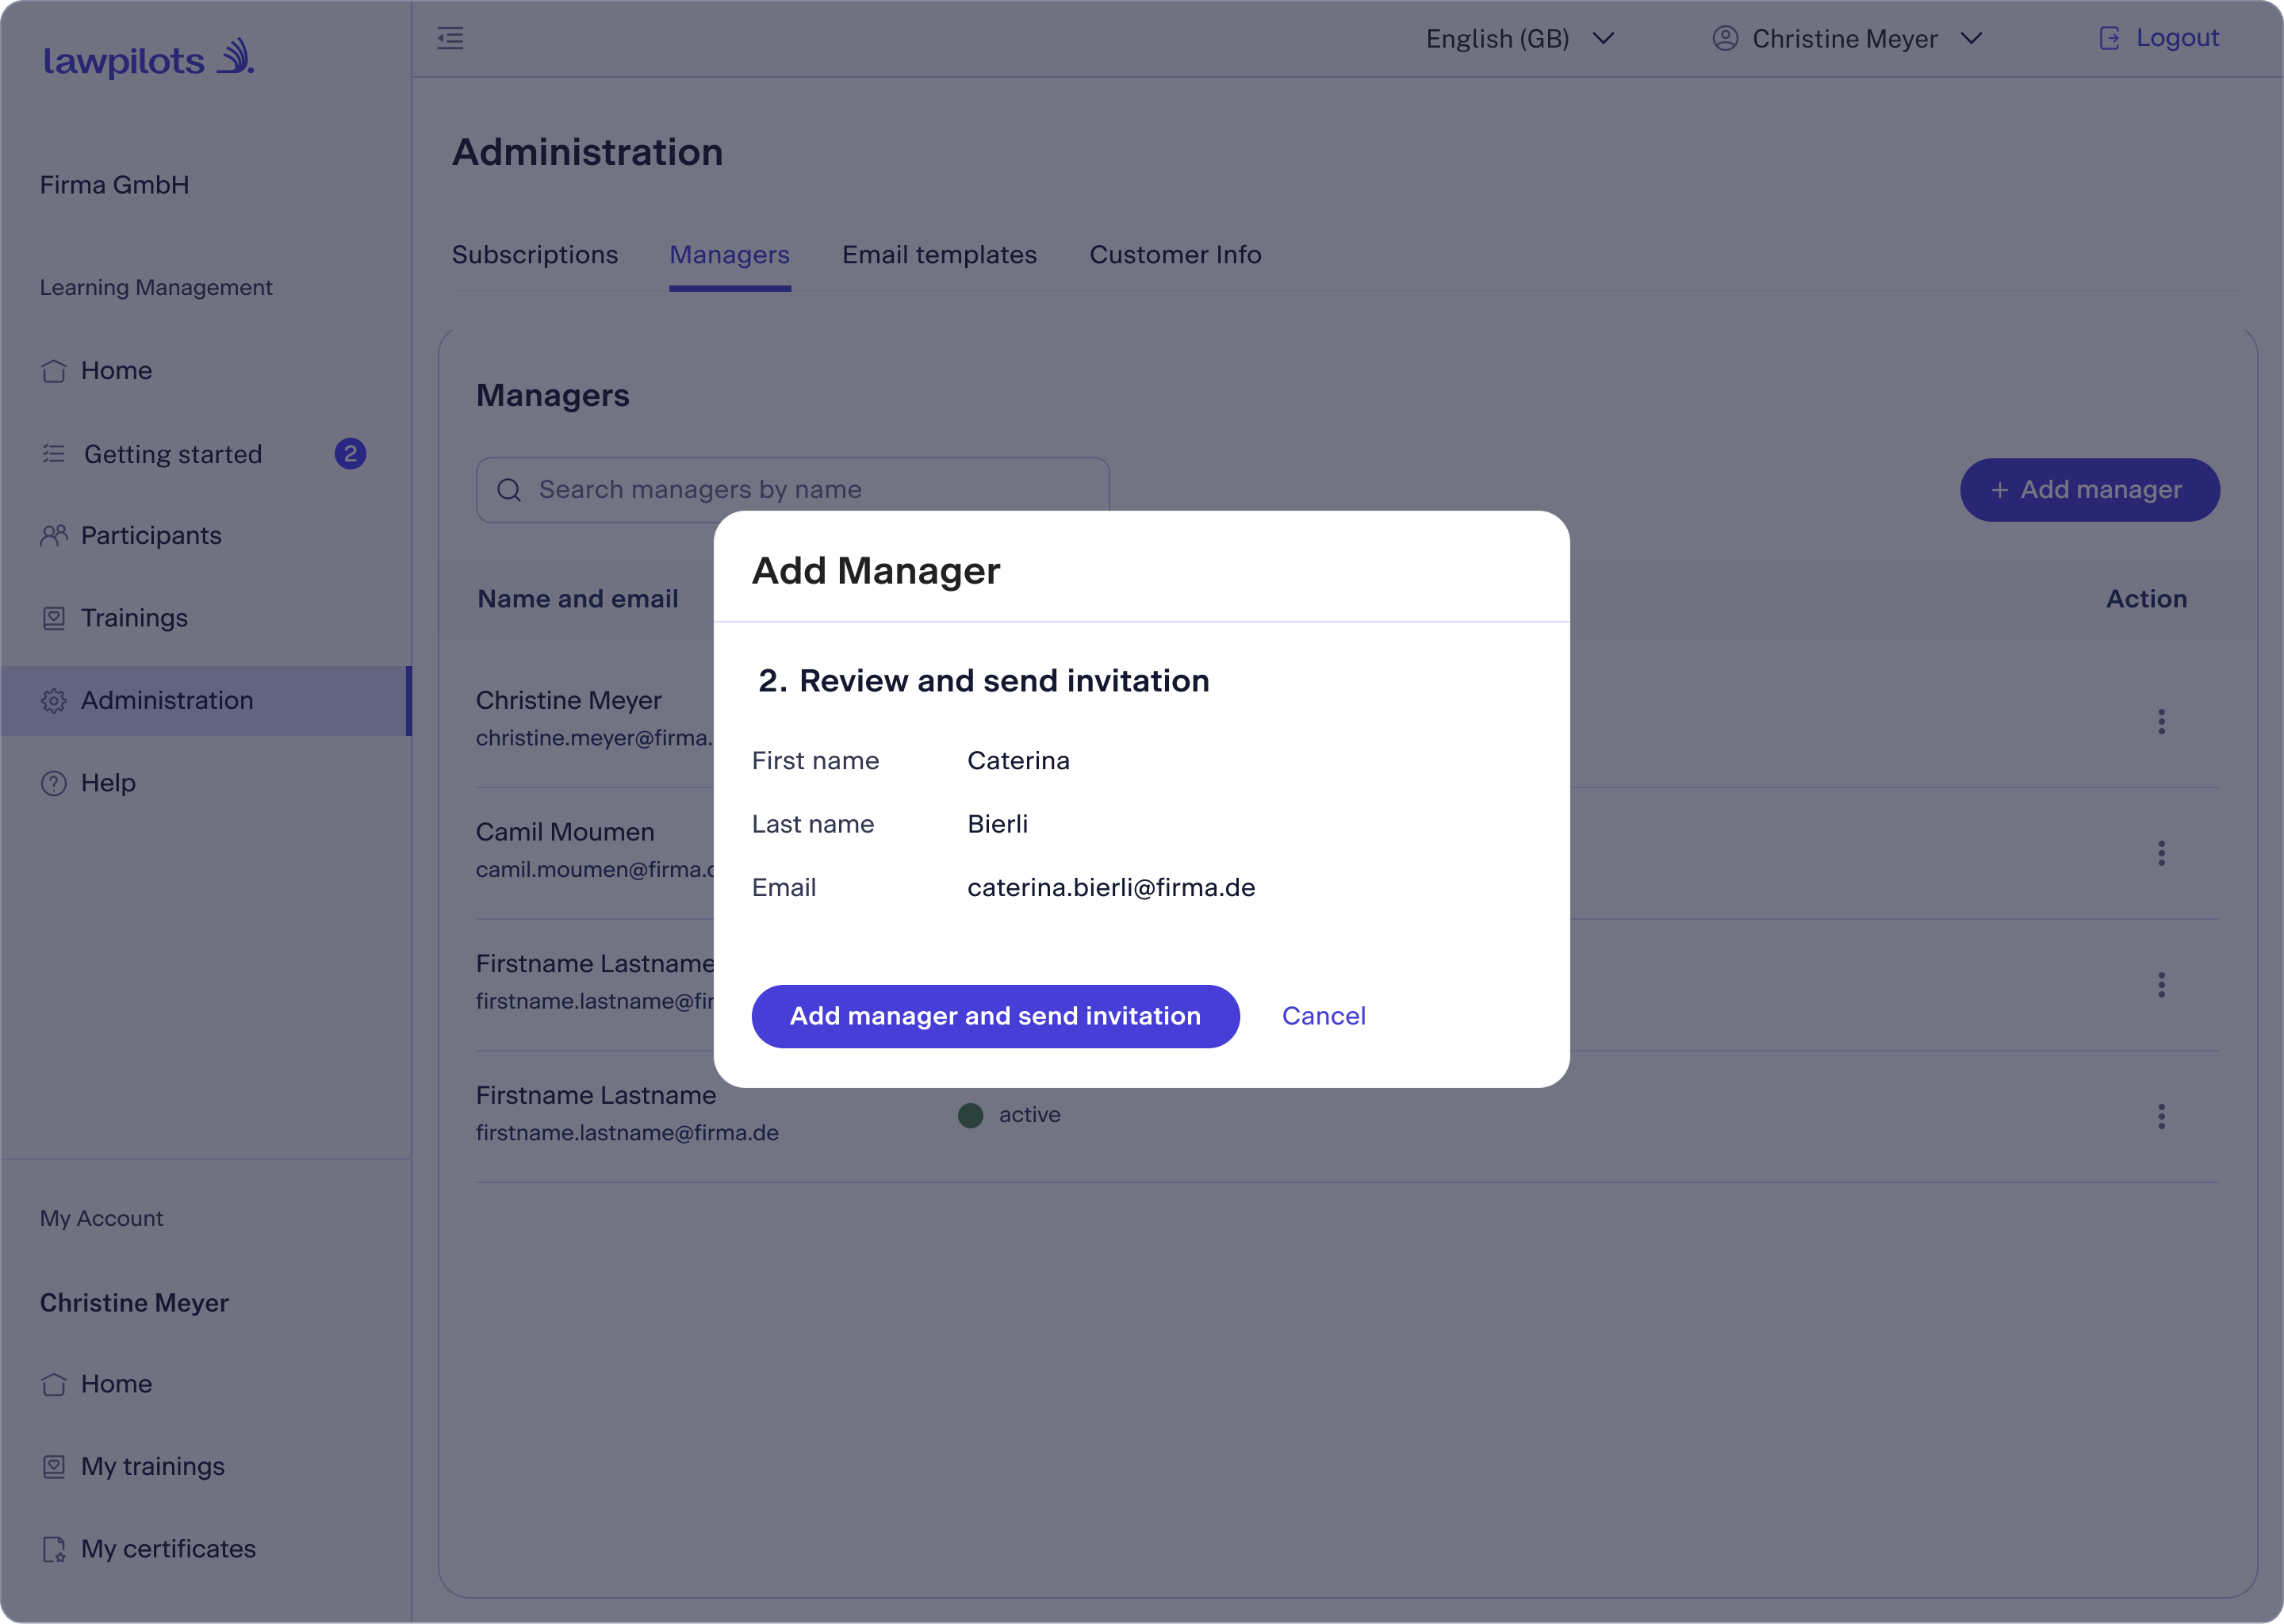Viewport: 2284px width, 1624px height.
Task: Click the first name value Caterina
Action: (x=1018, y=761)
